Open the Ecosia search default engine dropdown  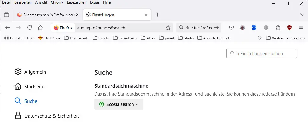[119, 104]
